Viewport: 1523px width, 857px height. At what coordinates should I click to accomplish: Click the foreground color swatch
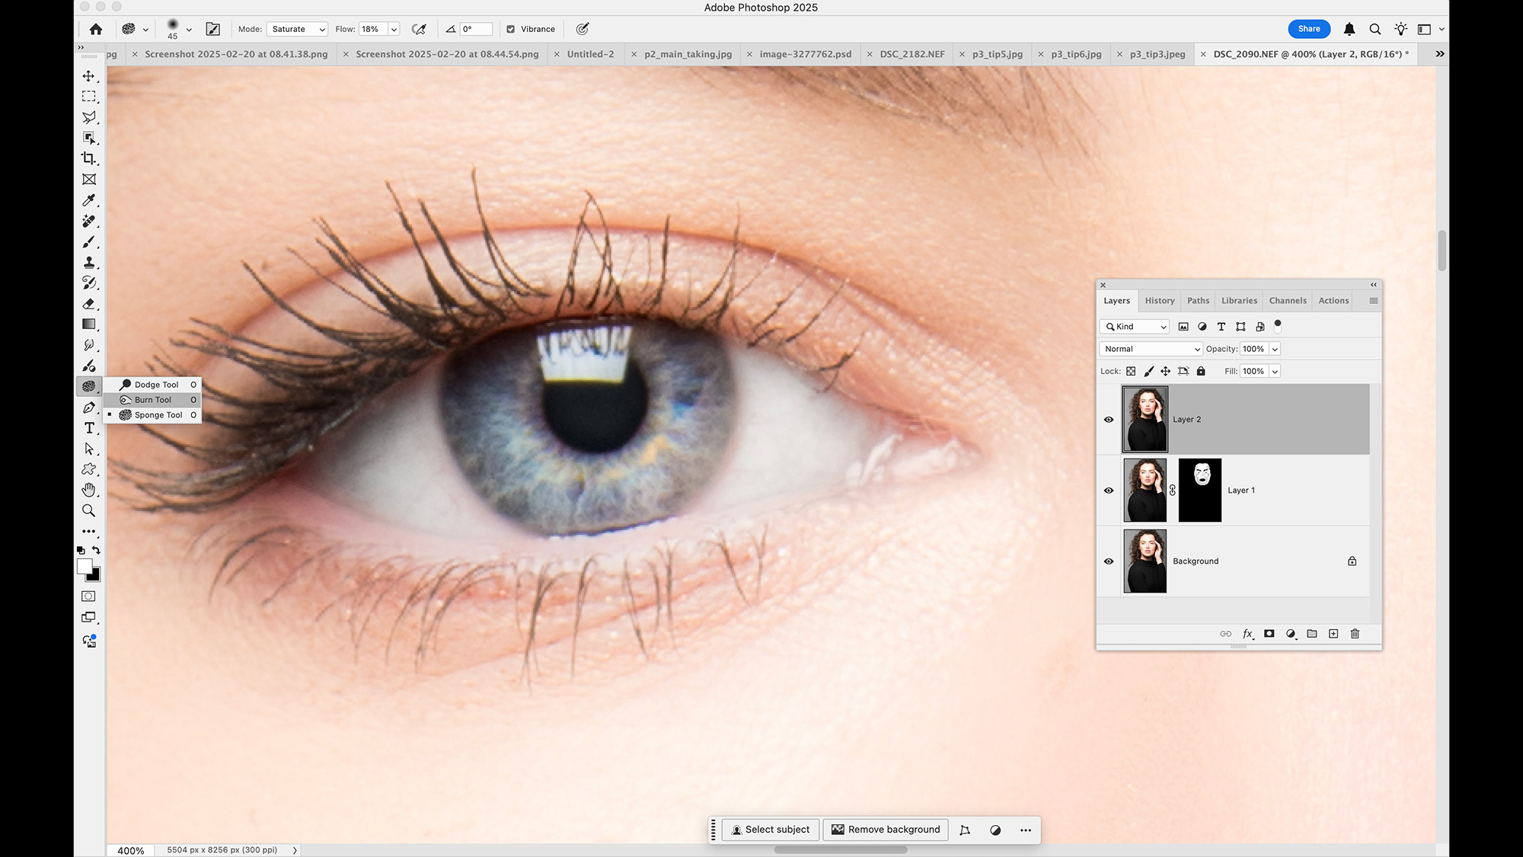[85, 567]
